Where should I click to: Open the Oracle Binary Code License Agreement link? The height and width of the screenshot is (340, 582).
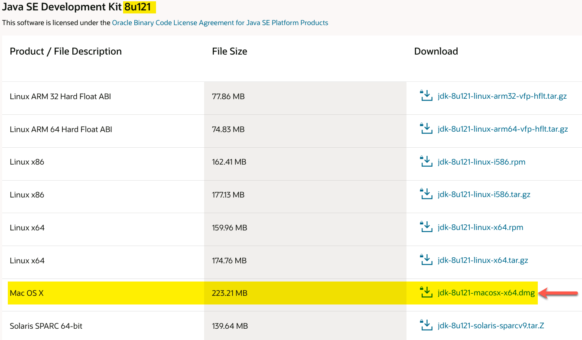point(220,23)
